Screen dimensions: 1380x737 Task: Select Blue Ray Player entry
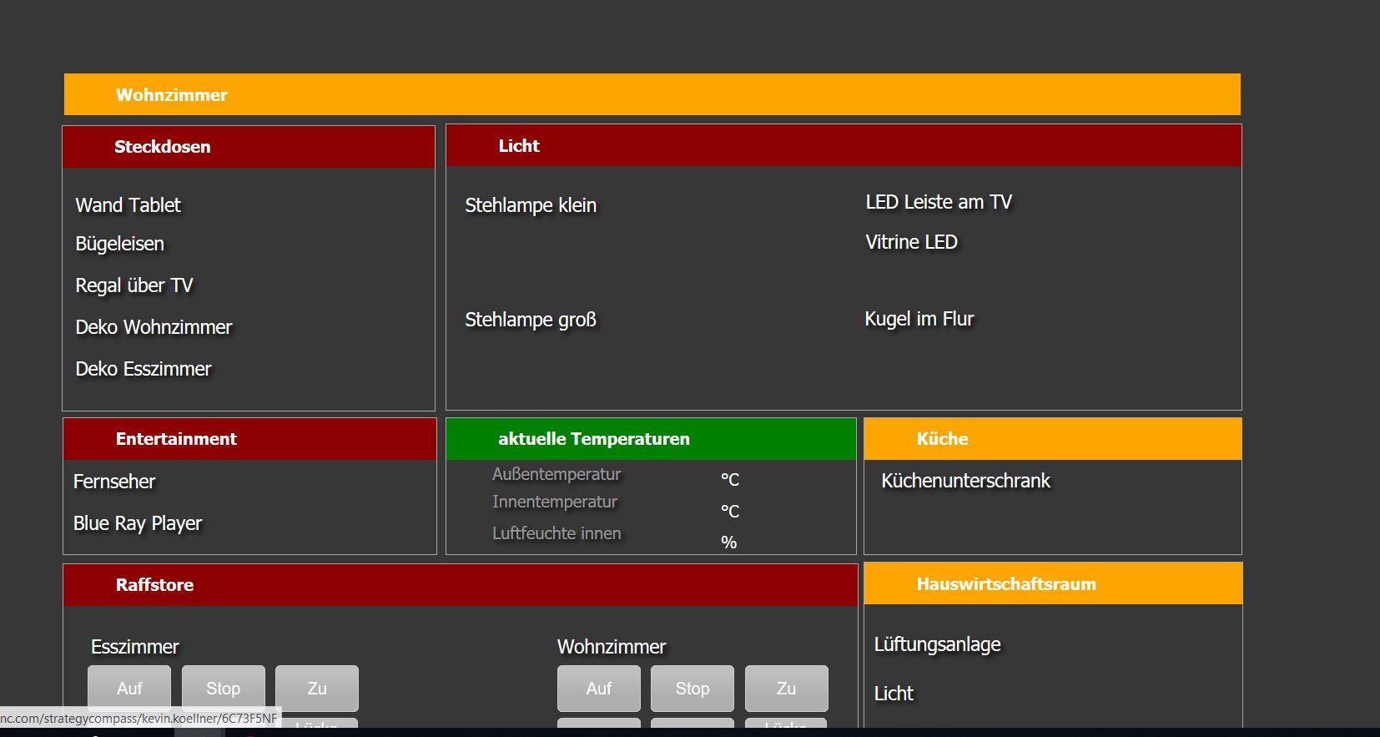coord(138,523)
